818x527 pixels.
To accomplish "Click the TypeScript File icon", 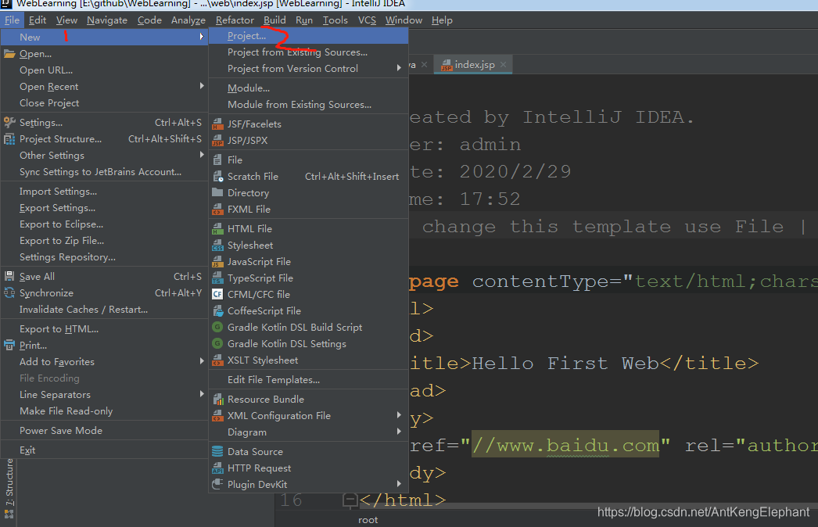I will (x=217, y=278).
